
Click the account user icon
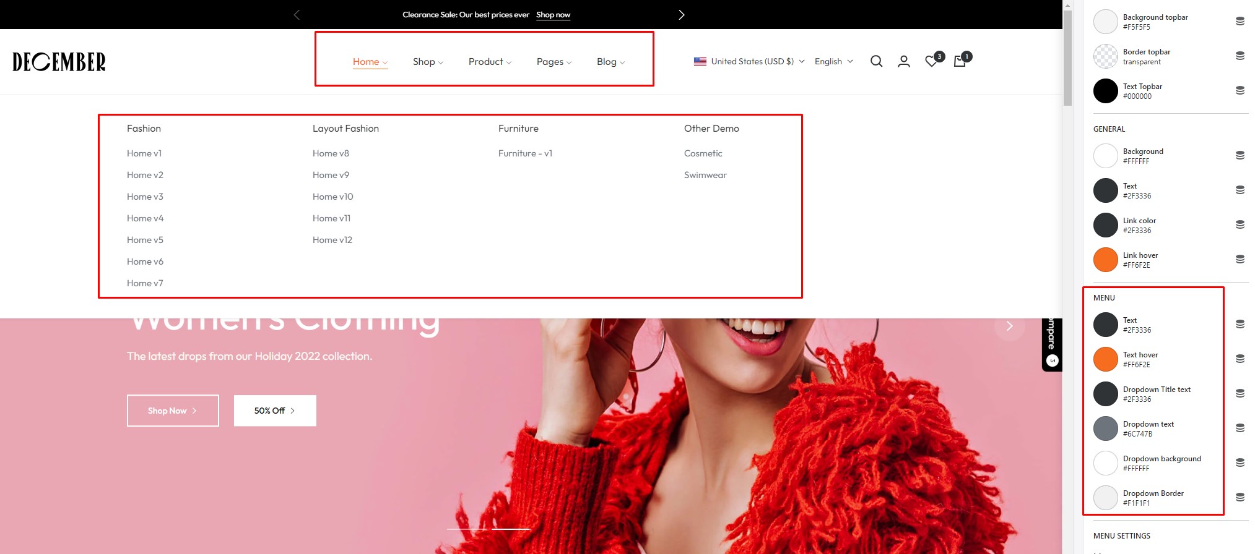coord(904,61)
